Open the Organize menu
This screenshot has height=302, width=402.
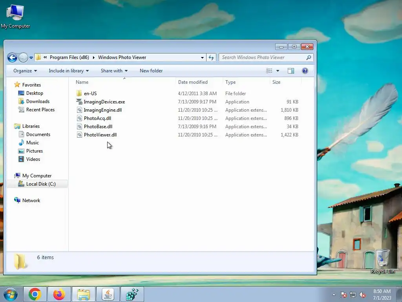tap(25, 71)
